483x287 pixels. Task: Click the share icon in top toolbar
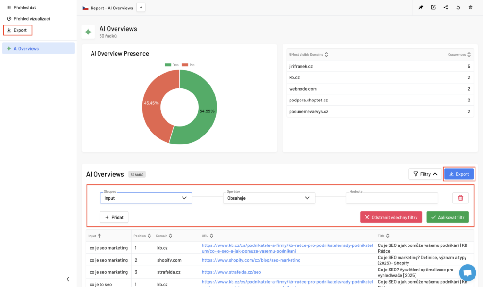(446, 8)
